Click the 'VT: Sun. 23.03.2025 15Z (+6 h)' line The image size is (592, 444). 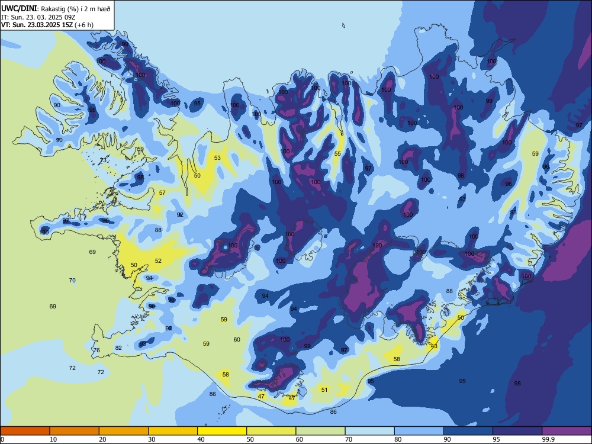click(x=47, y=25)
